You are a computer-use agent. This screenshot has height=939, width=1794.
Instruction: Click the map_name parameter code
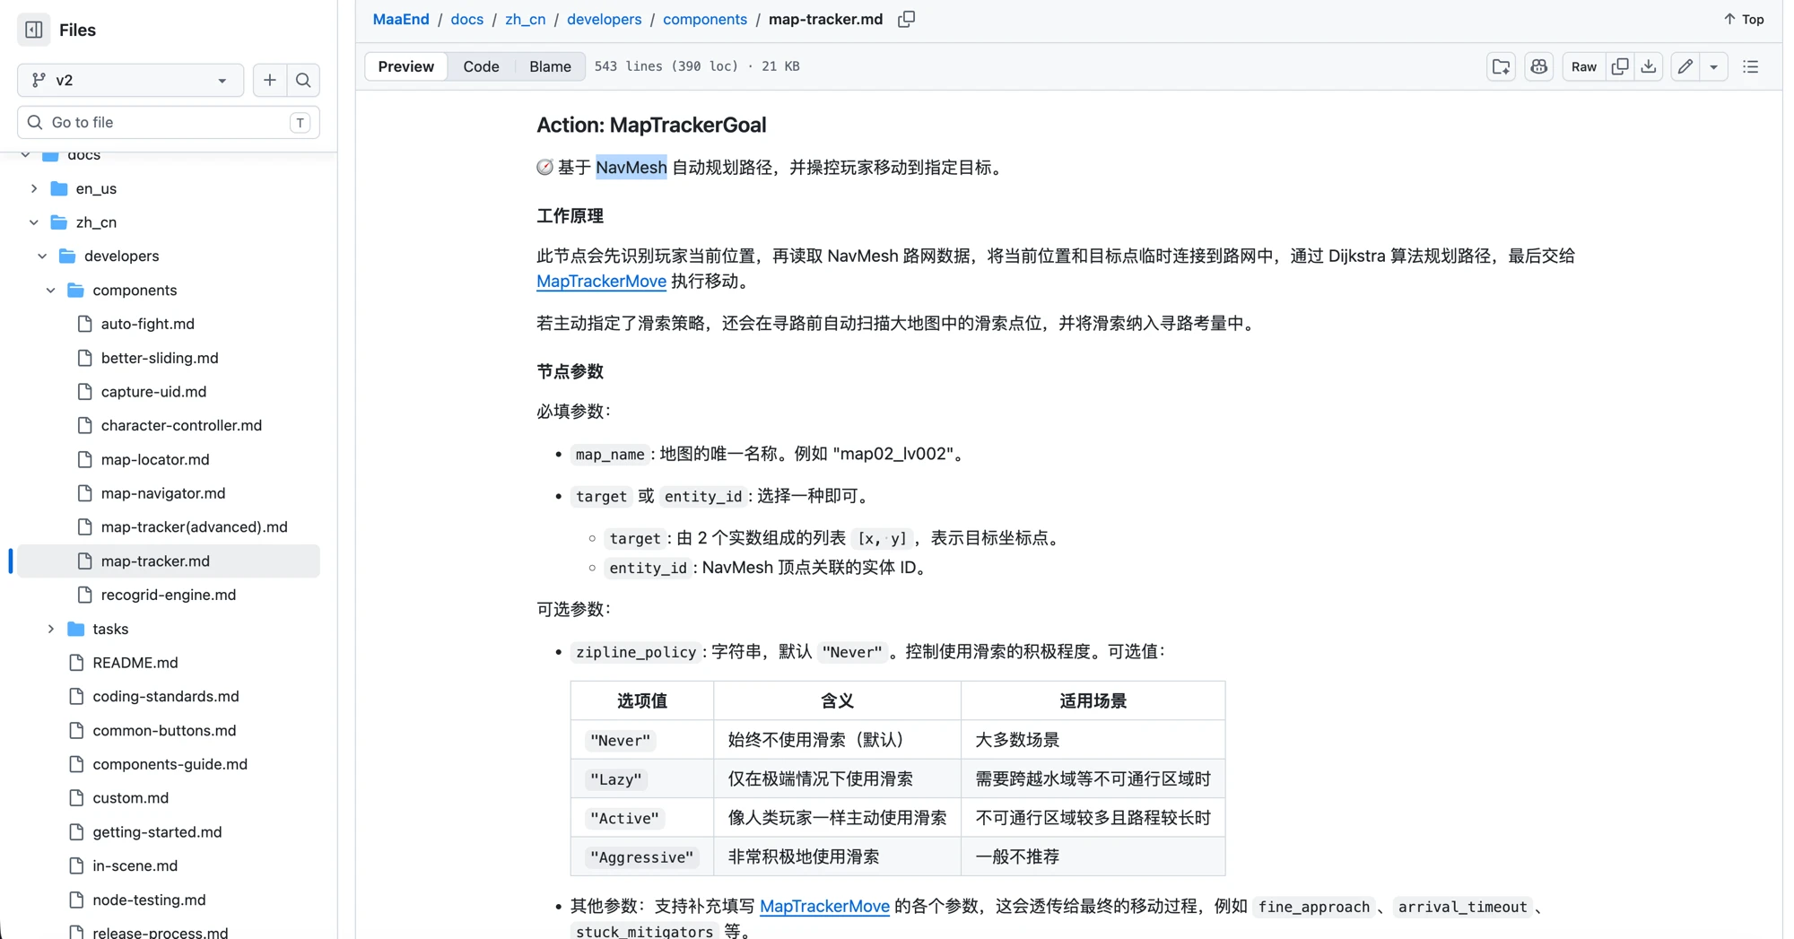pos(610,455)
